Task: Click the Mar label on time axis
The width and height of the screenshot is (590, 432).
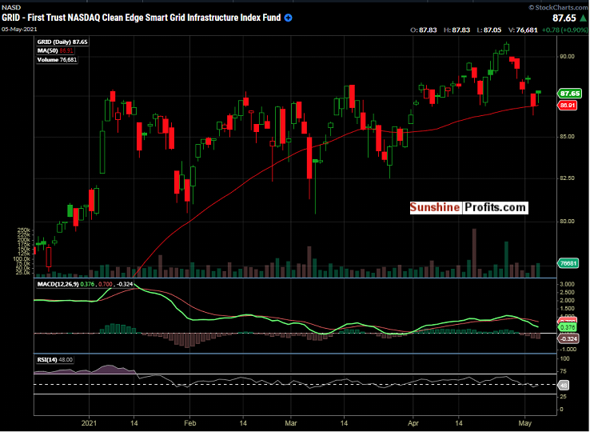Action: coord(290,423)
